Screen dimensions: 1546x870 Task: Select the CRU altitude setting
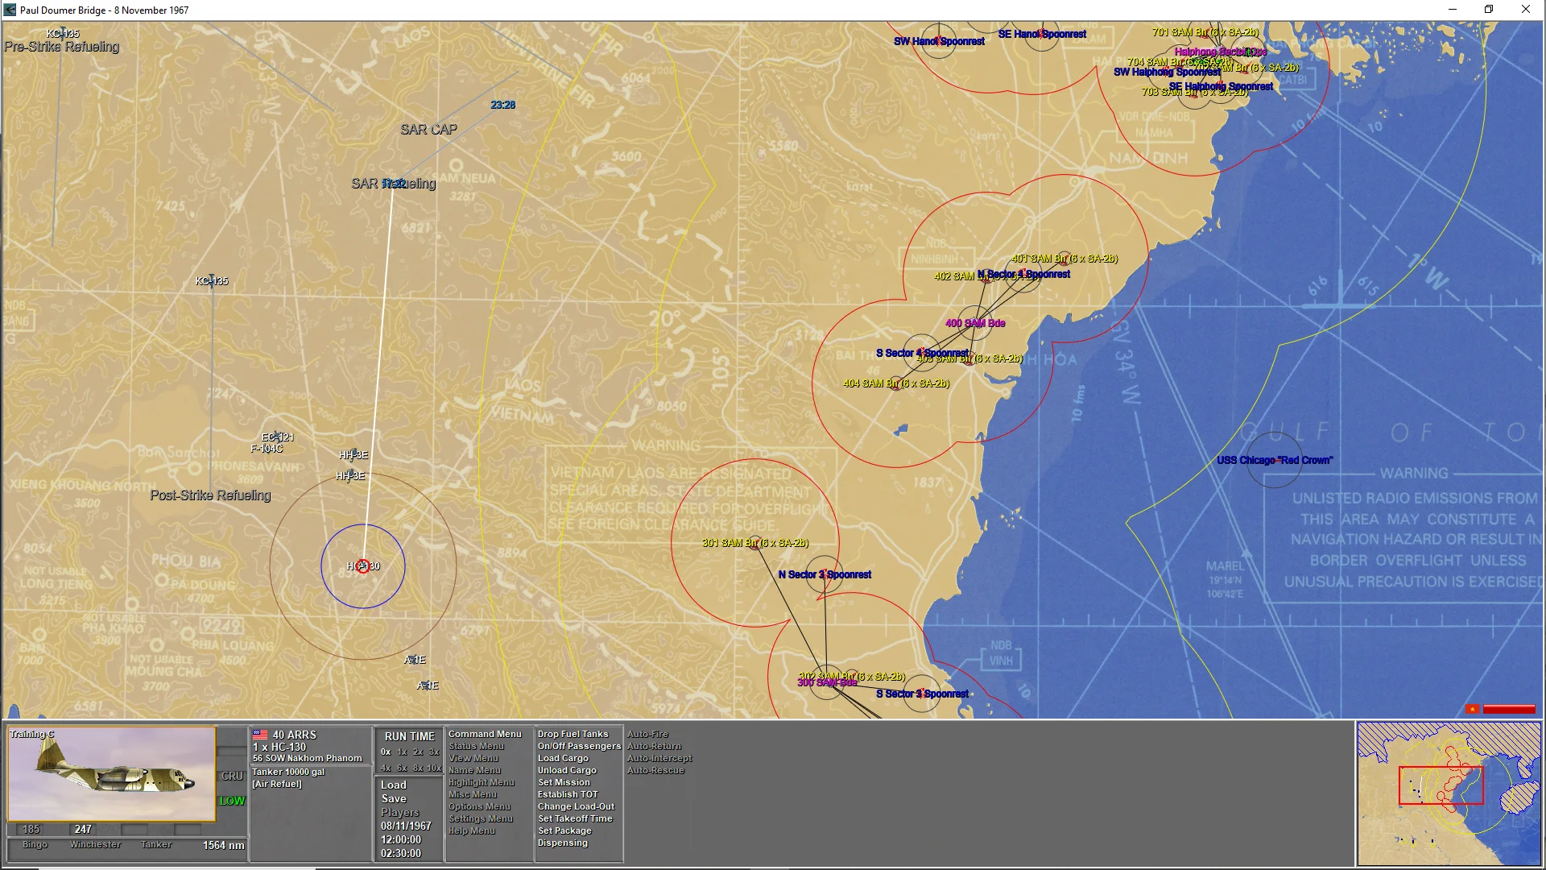pos(232,776)
